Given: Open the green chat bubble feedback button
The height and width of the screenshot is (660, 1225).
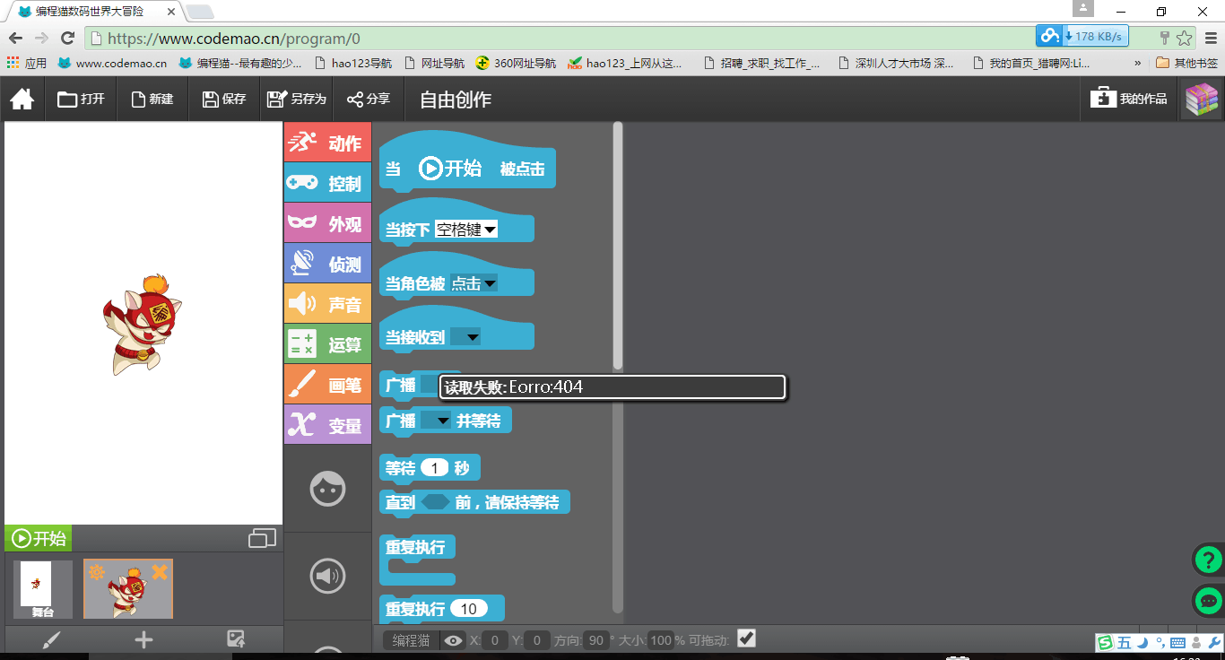Looking at the screenshot, I should (x=1208, y=601).
